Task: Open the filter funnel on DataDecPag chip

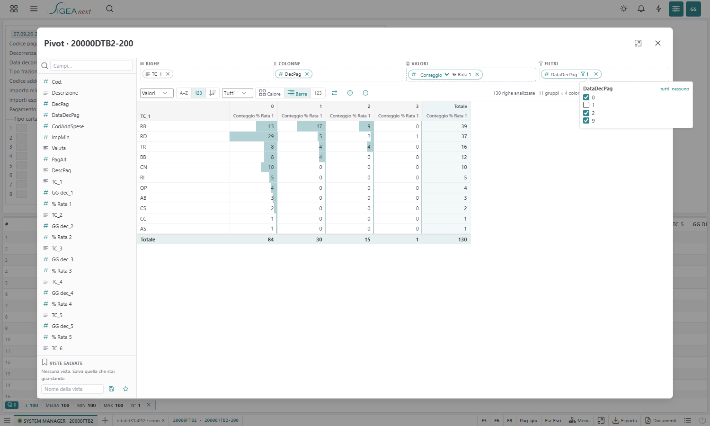Action: tap(584, 74)
